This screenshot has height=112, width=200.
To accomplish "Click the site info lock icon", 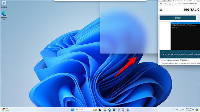I will tap(176, 4).
